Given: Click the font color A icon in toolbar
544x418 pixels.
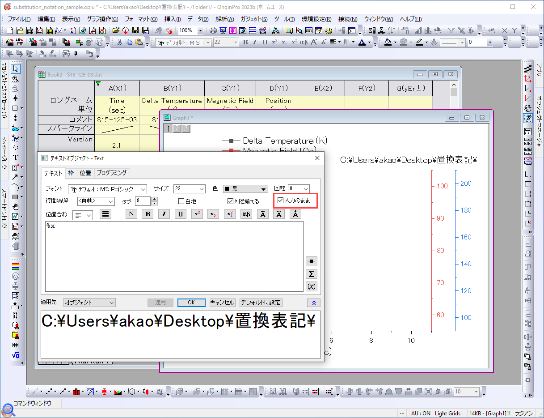Looking at the screenshot, I should (362, 42).
